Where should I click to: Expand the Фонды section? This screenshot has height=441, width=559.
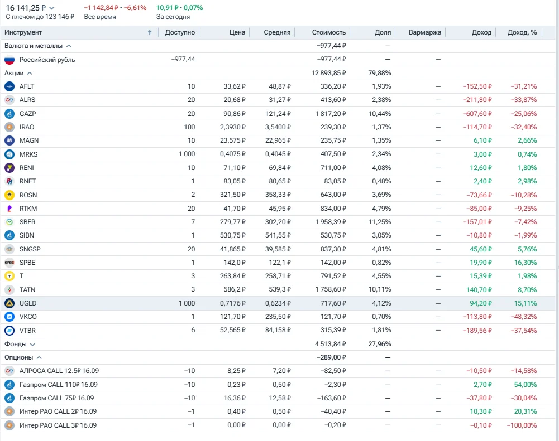32,344
